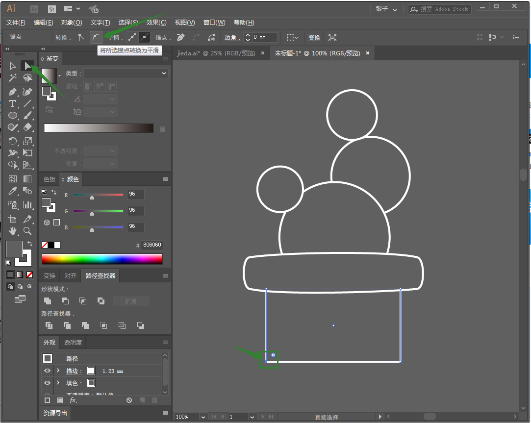
Task: Select the Zoom magnifier tool
Action: click(28, 231)
